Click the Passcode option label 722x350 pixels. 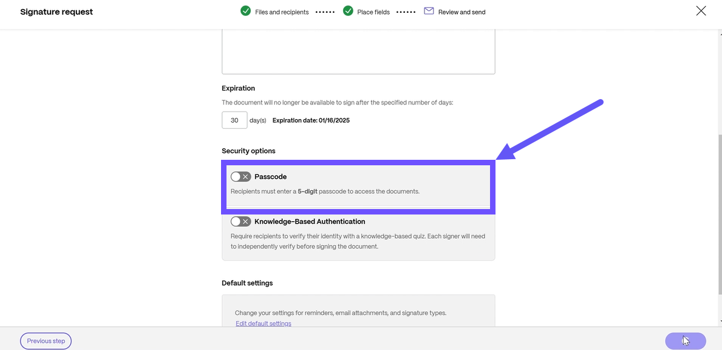[270, 177]
